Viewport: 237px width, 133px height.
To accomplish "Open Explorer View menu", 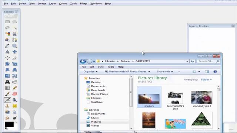I will (101, 67).
